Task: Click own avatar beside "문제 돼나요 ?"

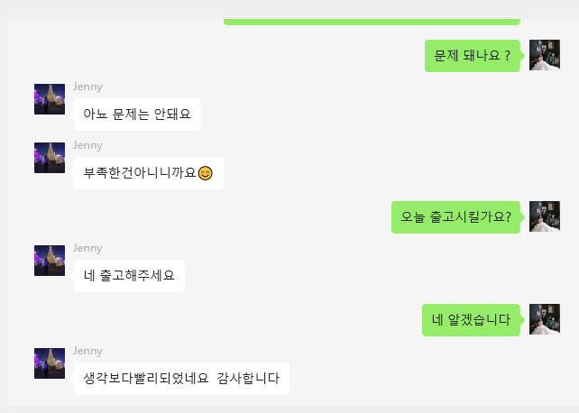Action: pos(545,55)
